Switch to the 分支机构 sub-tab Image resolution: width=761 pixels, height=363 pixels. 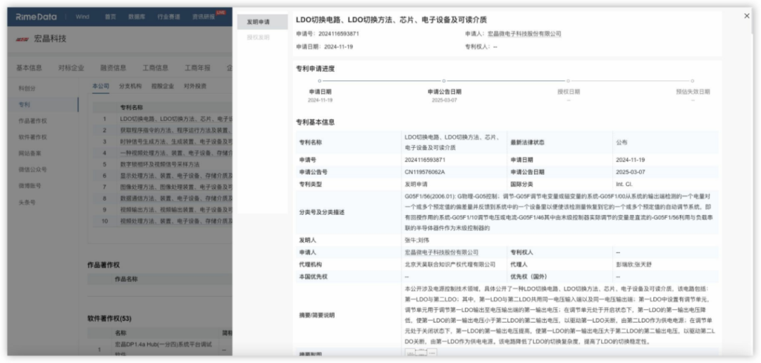tap(130, 87)
